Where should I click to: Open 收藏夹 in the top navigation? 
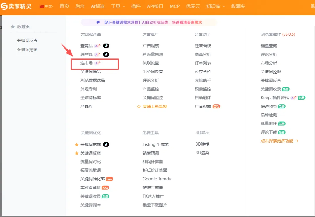(x=238, y=6)
